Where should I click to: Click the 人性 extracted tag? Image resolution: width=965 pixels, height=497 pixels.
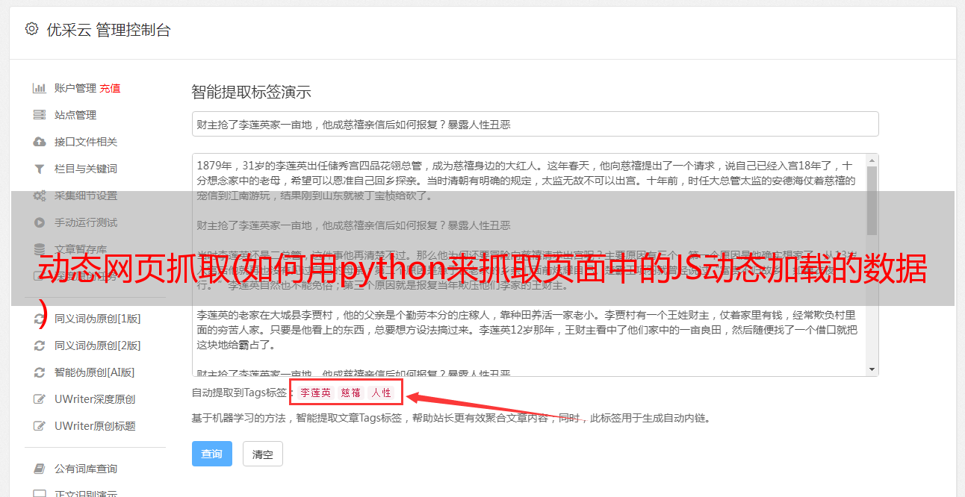(382, 393)
